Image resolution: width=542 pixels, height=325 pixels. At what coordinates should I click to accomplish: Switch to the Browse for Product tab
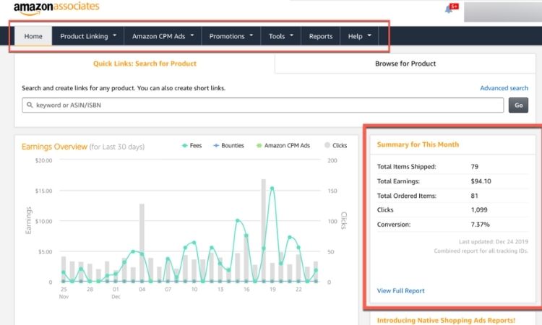405,64
